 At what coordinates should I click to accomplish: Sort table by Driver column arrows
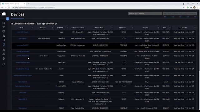[x=170, y=28]
